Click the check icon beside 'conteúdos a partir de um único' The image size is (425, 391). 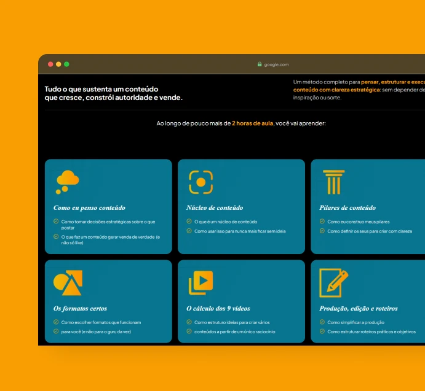click(x=189, y=331)
